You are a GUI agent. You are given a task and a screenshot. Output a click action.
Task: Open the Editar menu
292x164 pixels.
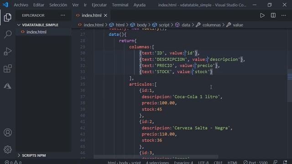tap(38, 5)
